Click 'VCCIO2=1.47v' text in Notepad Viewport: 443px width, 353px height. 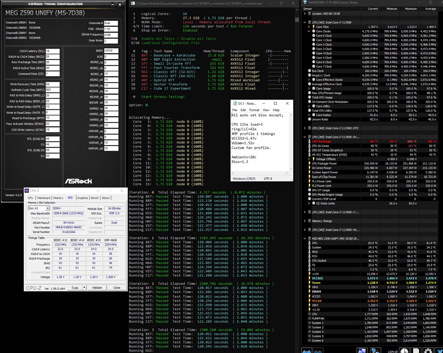tap(244, 139)
